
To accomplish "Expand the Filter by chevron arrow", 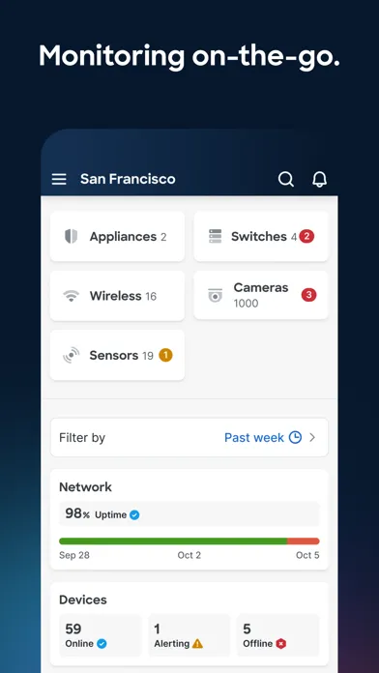I will 312,437.
